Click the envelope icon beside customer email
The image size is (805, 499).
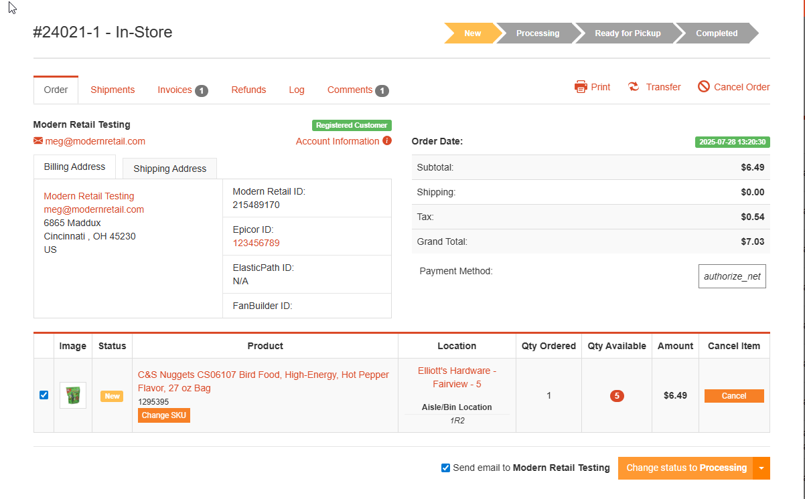[38, 141]
